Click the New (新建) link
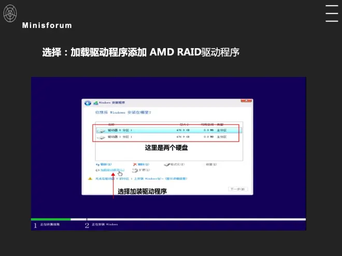The image size is (342, 256). click(211, 164)
